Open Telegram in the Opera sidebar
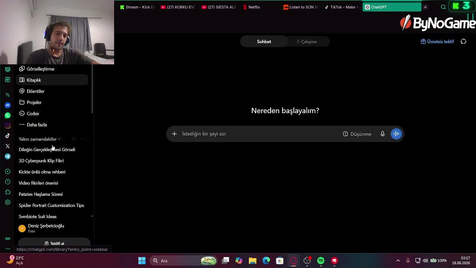Viewport: 476px width, 268px height. [x=7, y=156]
